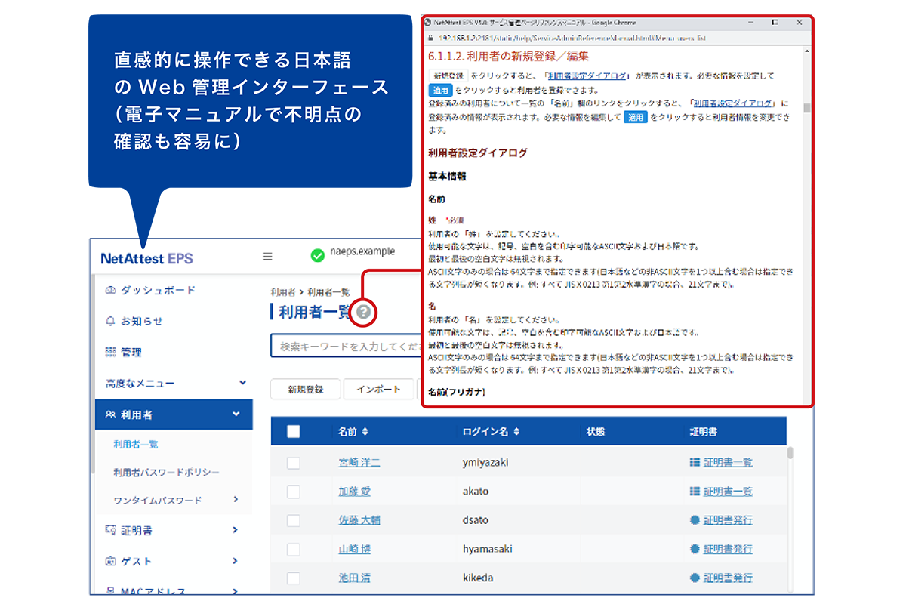Open user 宮崎 洋二 name link

(359, 462)
